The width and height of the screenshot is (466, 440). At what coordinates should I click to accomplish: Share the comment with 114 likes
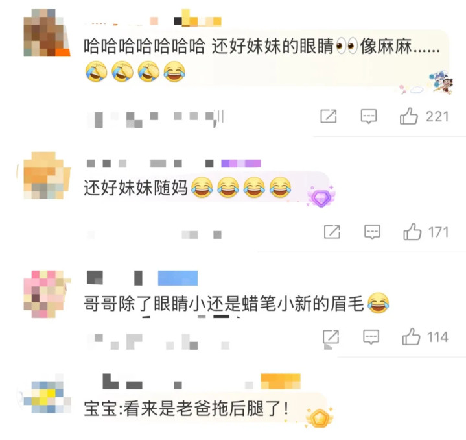click(331, 337)
